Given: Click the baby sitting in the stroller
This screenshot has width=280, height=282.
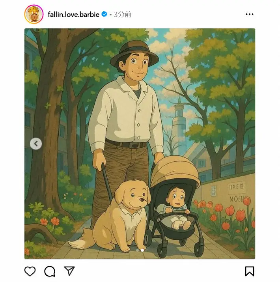Looking at the screenshot, I should pos(177,207).
